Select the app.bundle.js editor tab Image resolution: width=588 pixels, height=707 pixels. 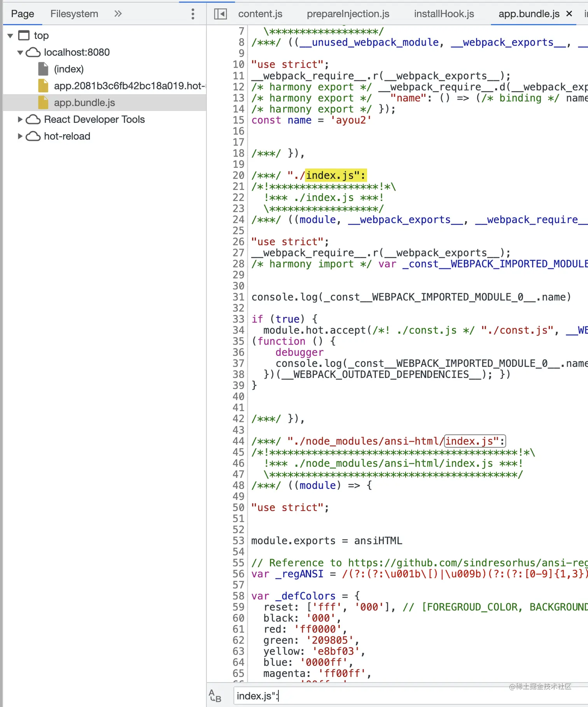pos(529,14)
